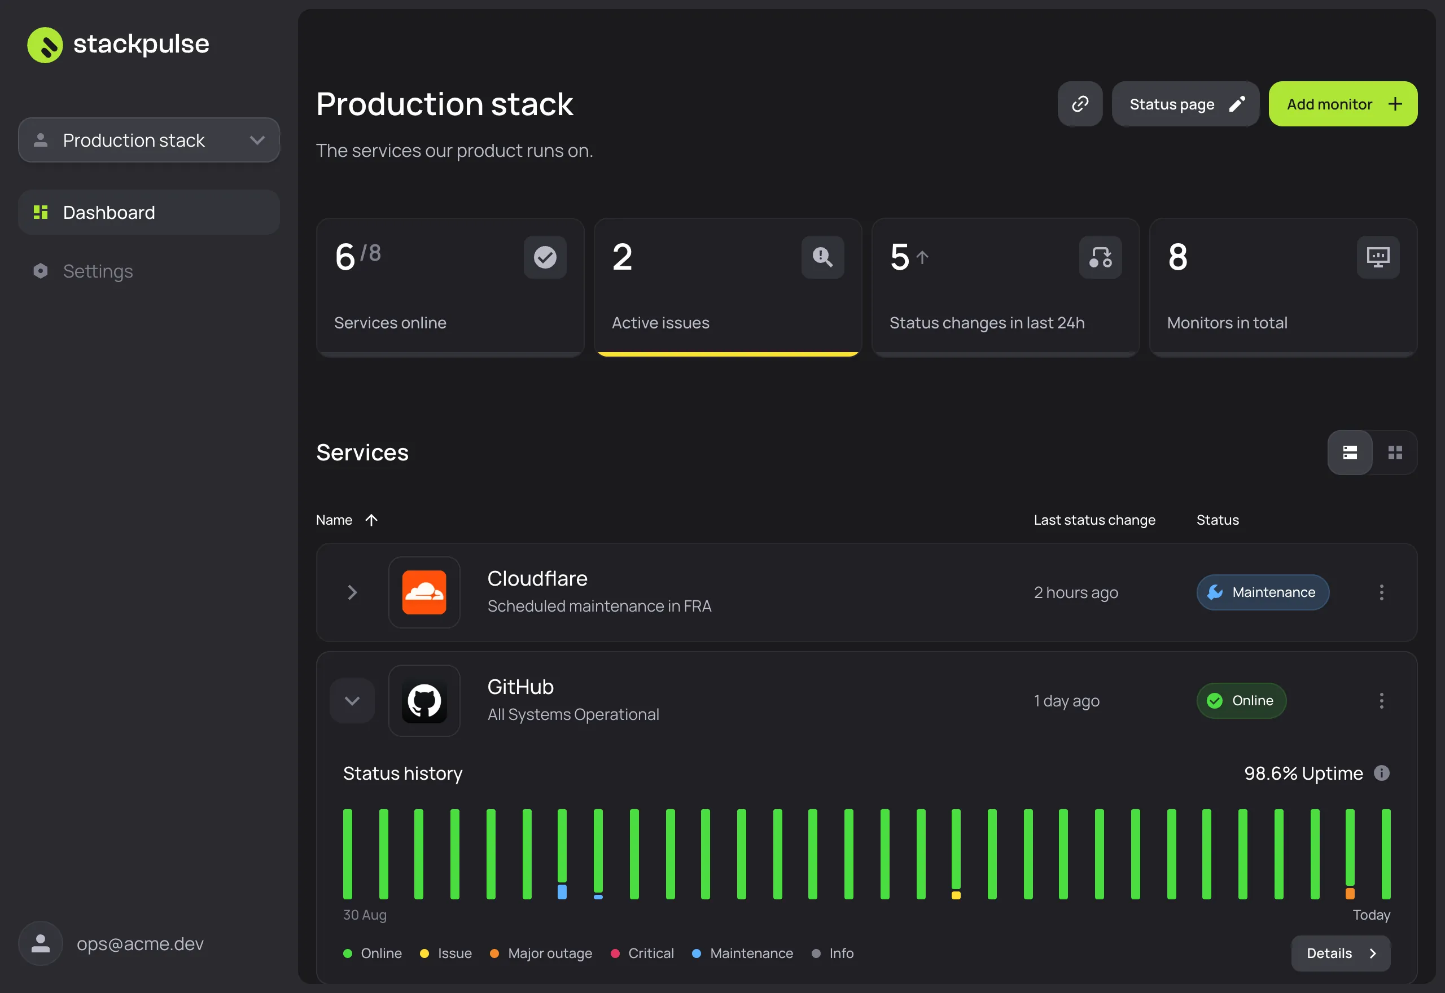Click the Cloudflare logo thumbnail

(424, 592)
